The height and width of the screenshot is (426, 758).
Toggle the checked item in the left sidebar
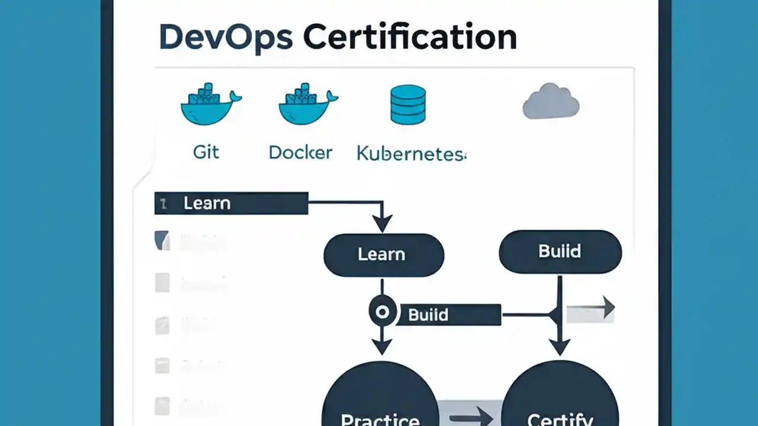pyautogui.click(x=162, y=240)
